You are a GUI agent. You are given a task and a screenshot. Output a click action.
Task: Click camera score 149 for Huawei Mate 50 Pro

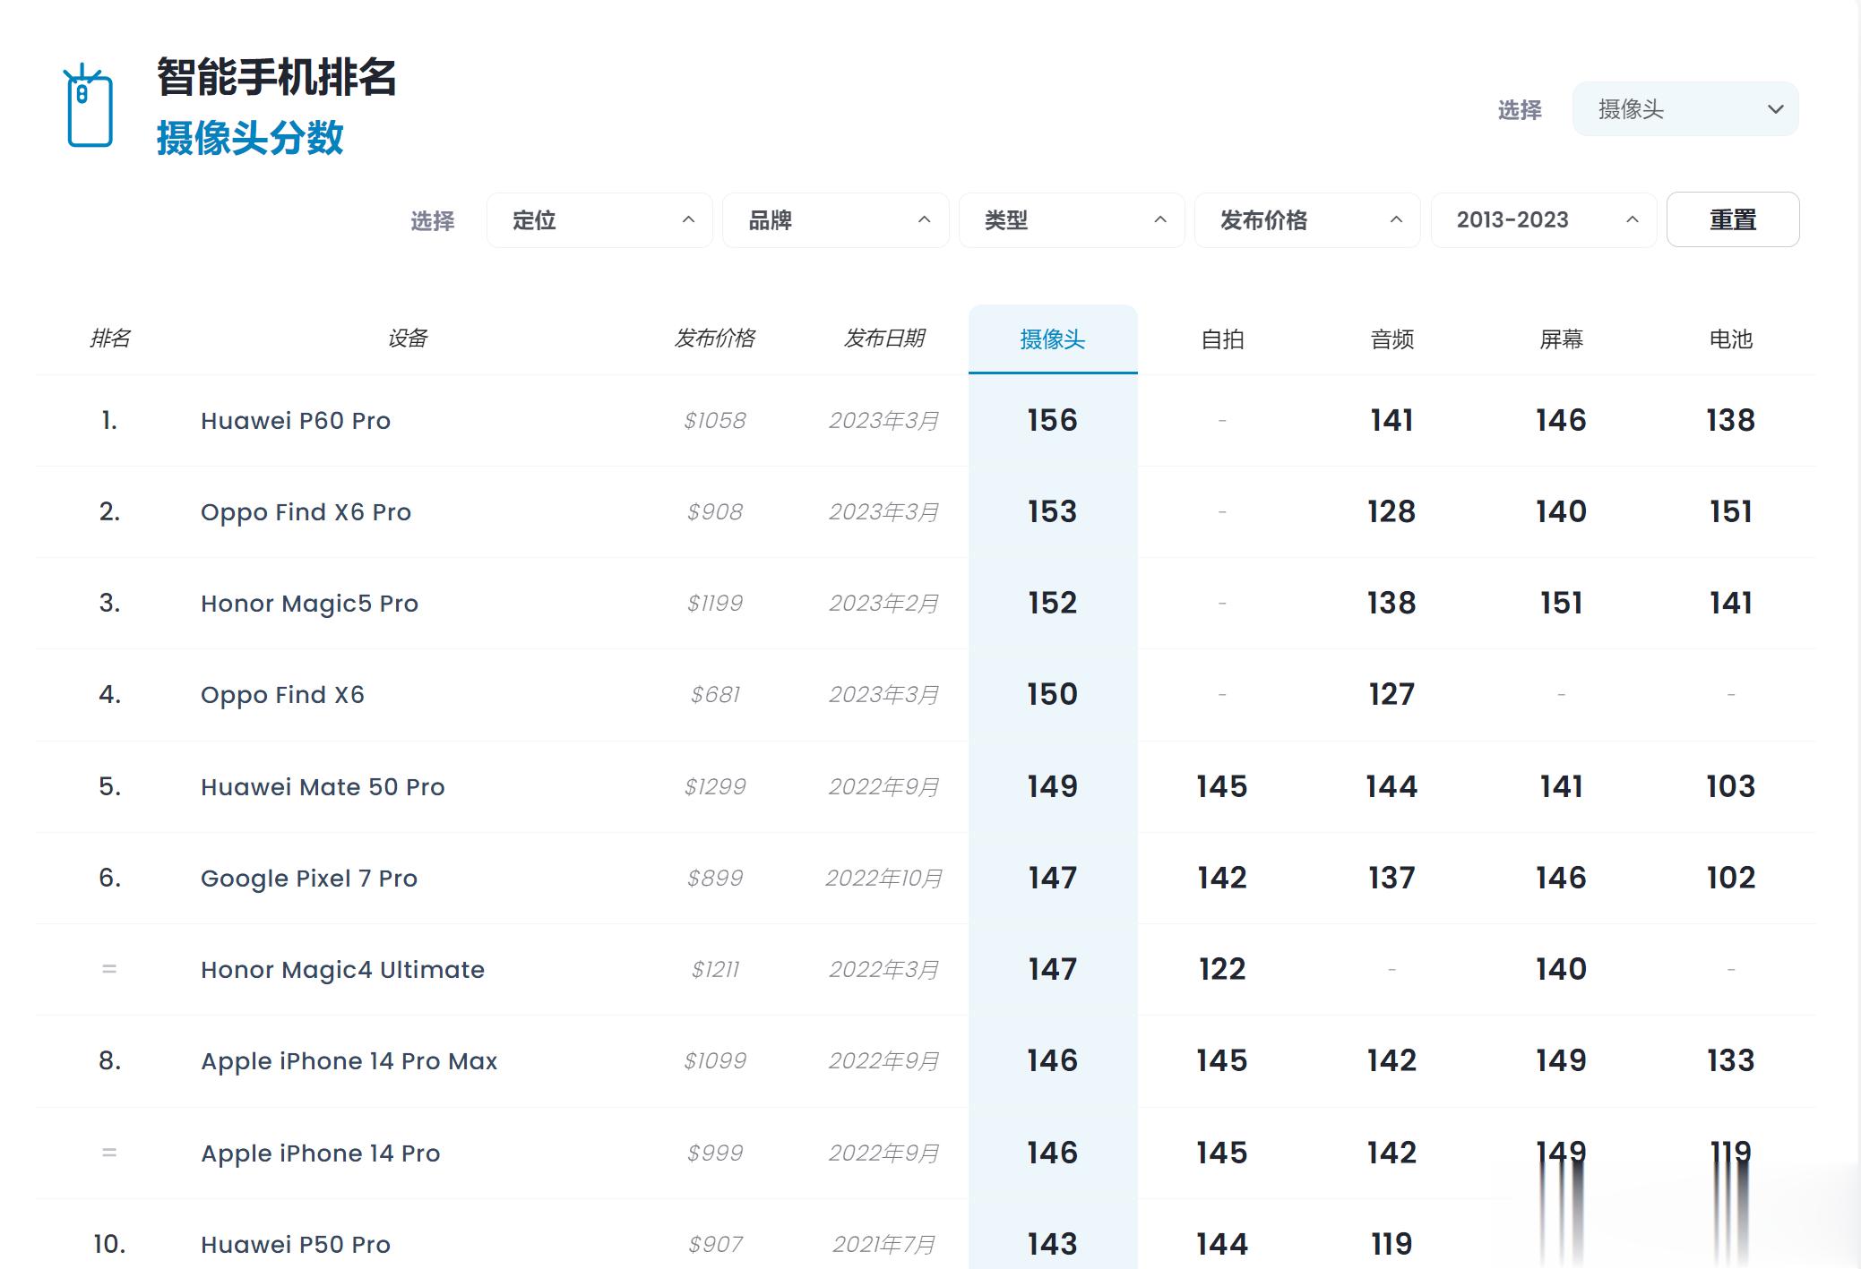(1052, 787)
